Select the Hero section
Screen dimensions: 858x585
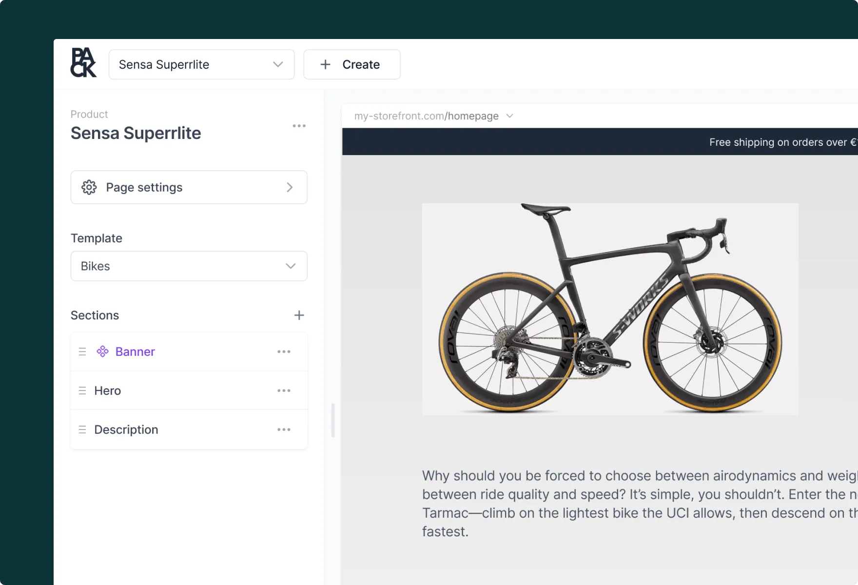189,390
